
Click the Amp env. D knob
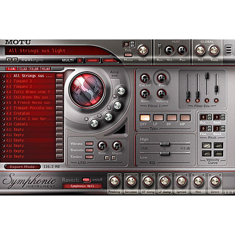point(109,117)
